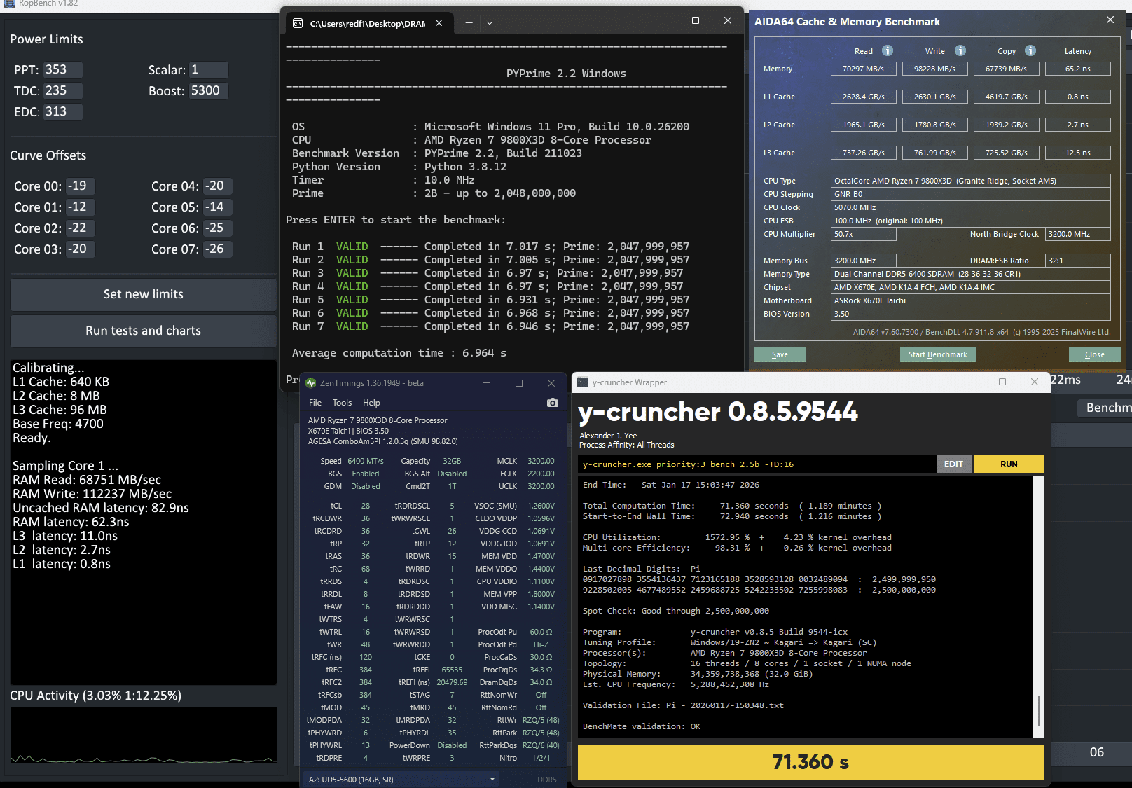This screenshot has height=788, width=1132.
Task: Click the 'Average computation time : 6.964 s' line
Action: [x=399, y=353]
